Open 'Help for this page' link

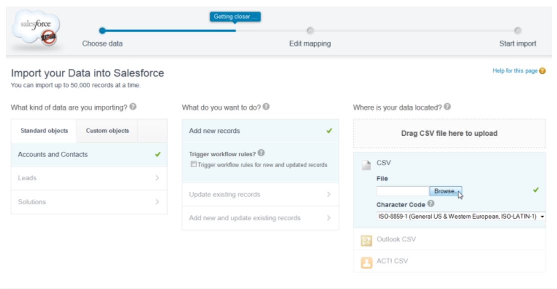pos(514,70)
